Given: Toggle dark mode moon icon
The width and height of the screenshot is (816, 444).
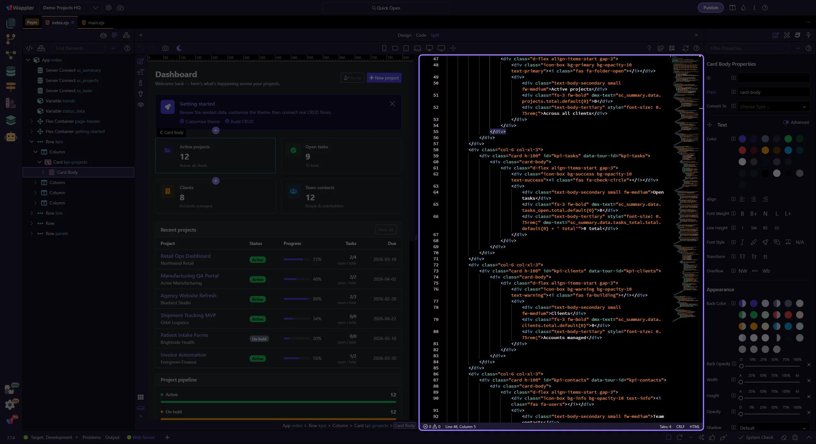Looking at the screenshot, I should pyautogui.click(x=179, y=48).
